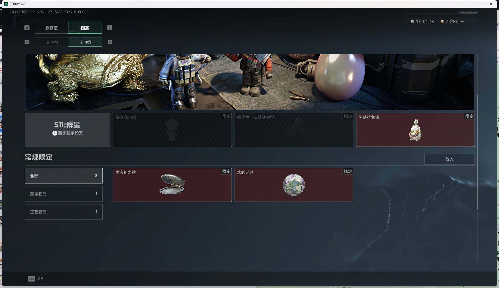
Task: Filter by 工艺藏品 category
Action: pos(64,212)
